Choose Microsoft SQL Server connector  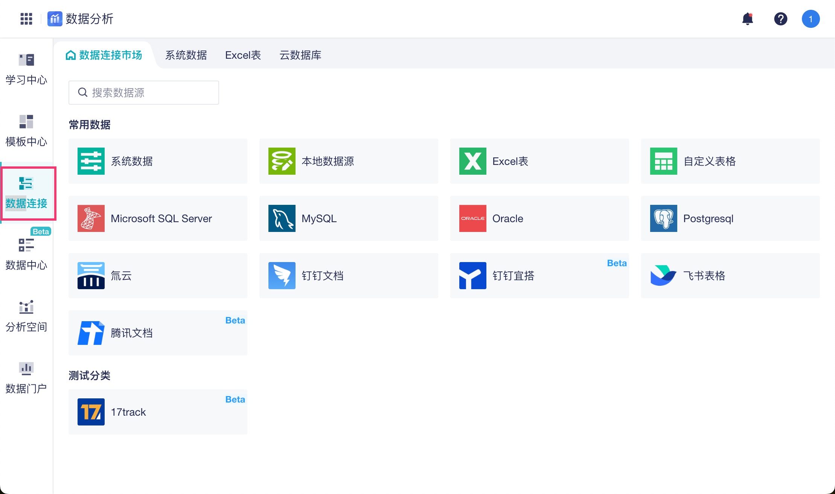pos(158,218)
